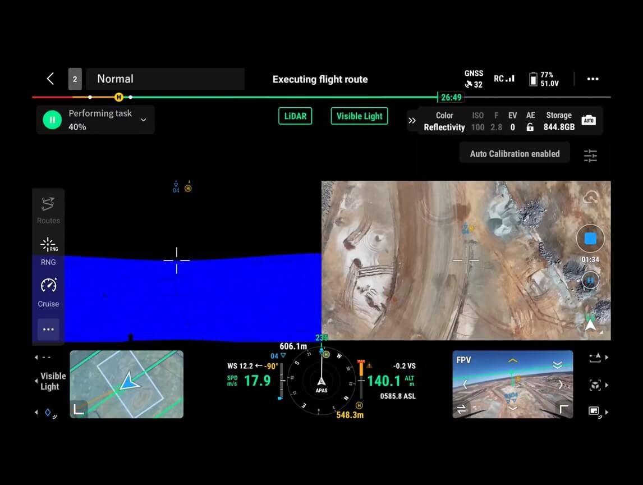Expand camera parameters with double chevron
This screenshot has width=643, height=485.
[x=412, y=121]
